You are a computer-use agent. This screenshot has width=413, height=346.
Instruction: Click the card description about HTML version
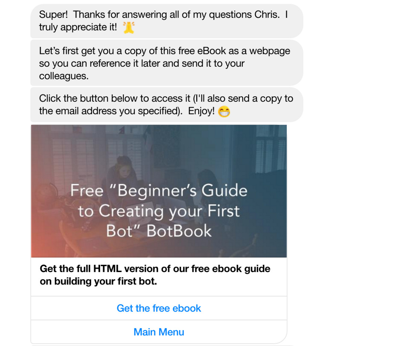[x=155, y=275]
